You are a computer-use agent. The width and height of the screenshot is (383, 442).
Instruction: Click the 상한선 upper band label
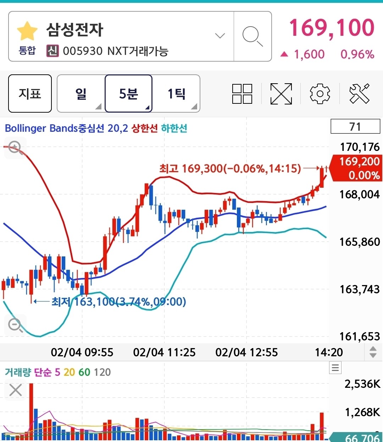[145, 128]
